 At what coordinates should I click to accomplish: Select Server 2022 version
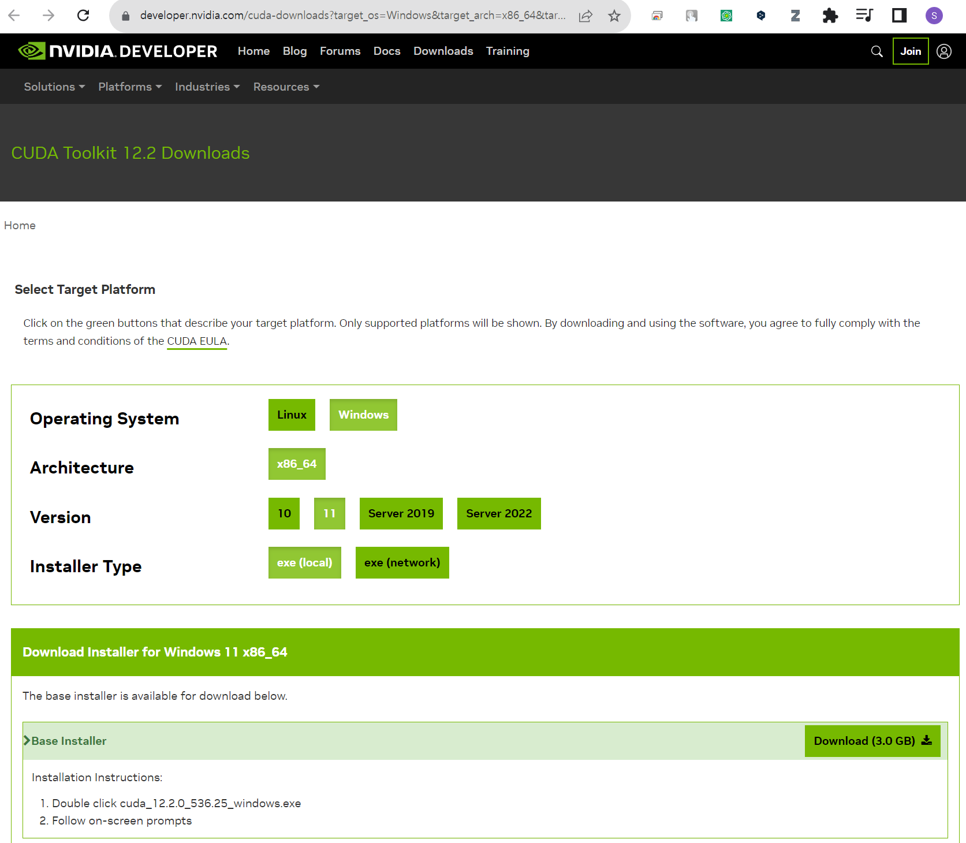[x=499, y=514]
